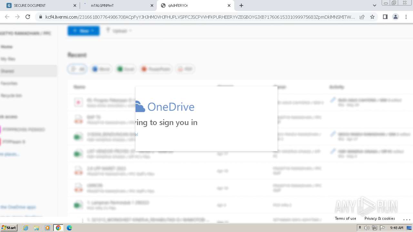Open the get the OneDrive apps link
Image resolution: width=413 pixels, height=232 pixels.
pos(18,207)
